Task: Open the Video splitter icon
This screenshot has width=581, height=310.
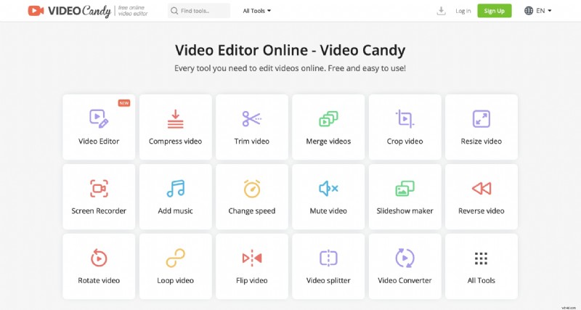Action: click(328, 258)
